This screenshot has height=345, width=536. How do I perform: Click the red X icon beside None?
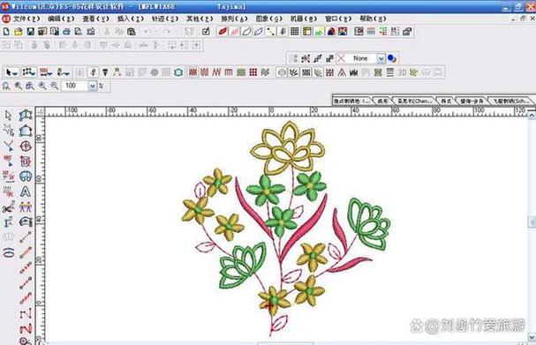(x=341, y=59)
